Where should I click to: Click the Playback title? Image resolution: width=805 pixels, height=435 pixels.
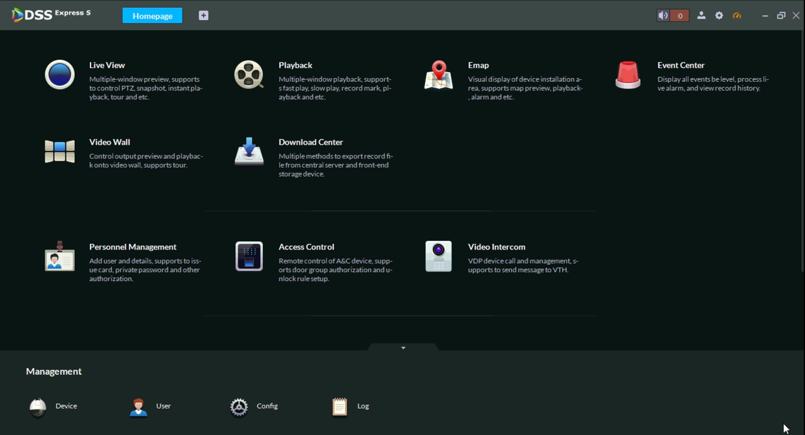(296, 65)
